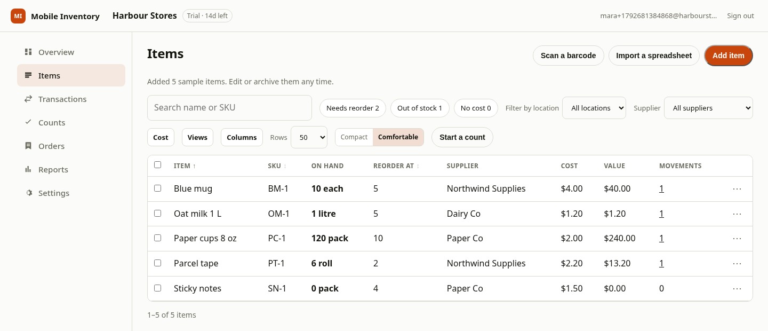Open row actions menu for Parcel tape

tap(737, 264)
